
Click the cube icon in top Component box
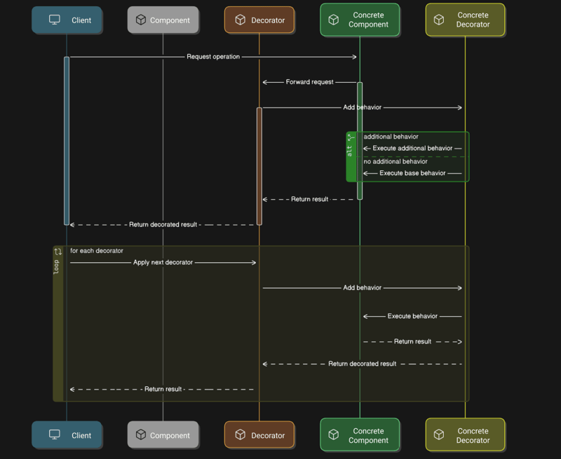141,20
